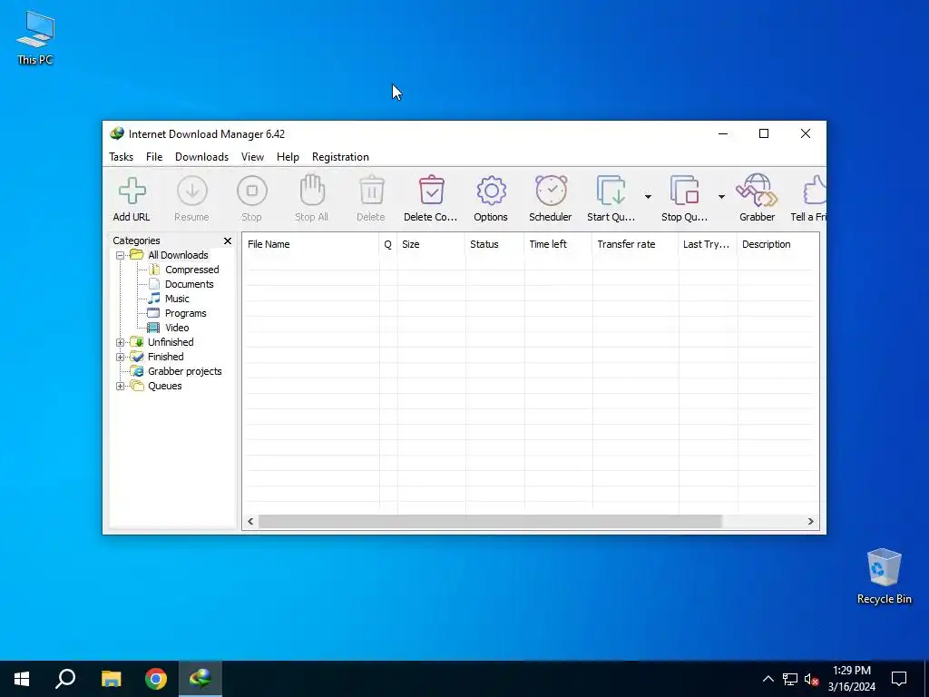Click the Start Queue icon
Screen dimensions: 929x697
tap(611, 191)
